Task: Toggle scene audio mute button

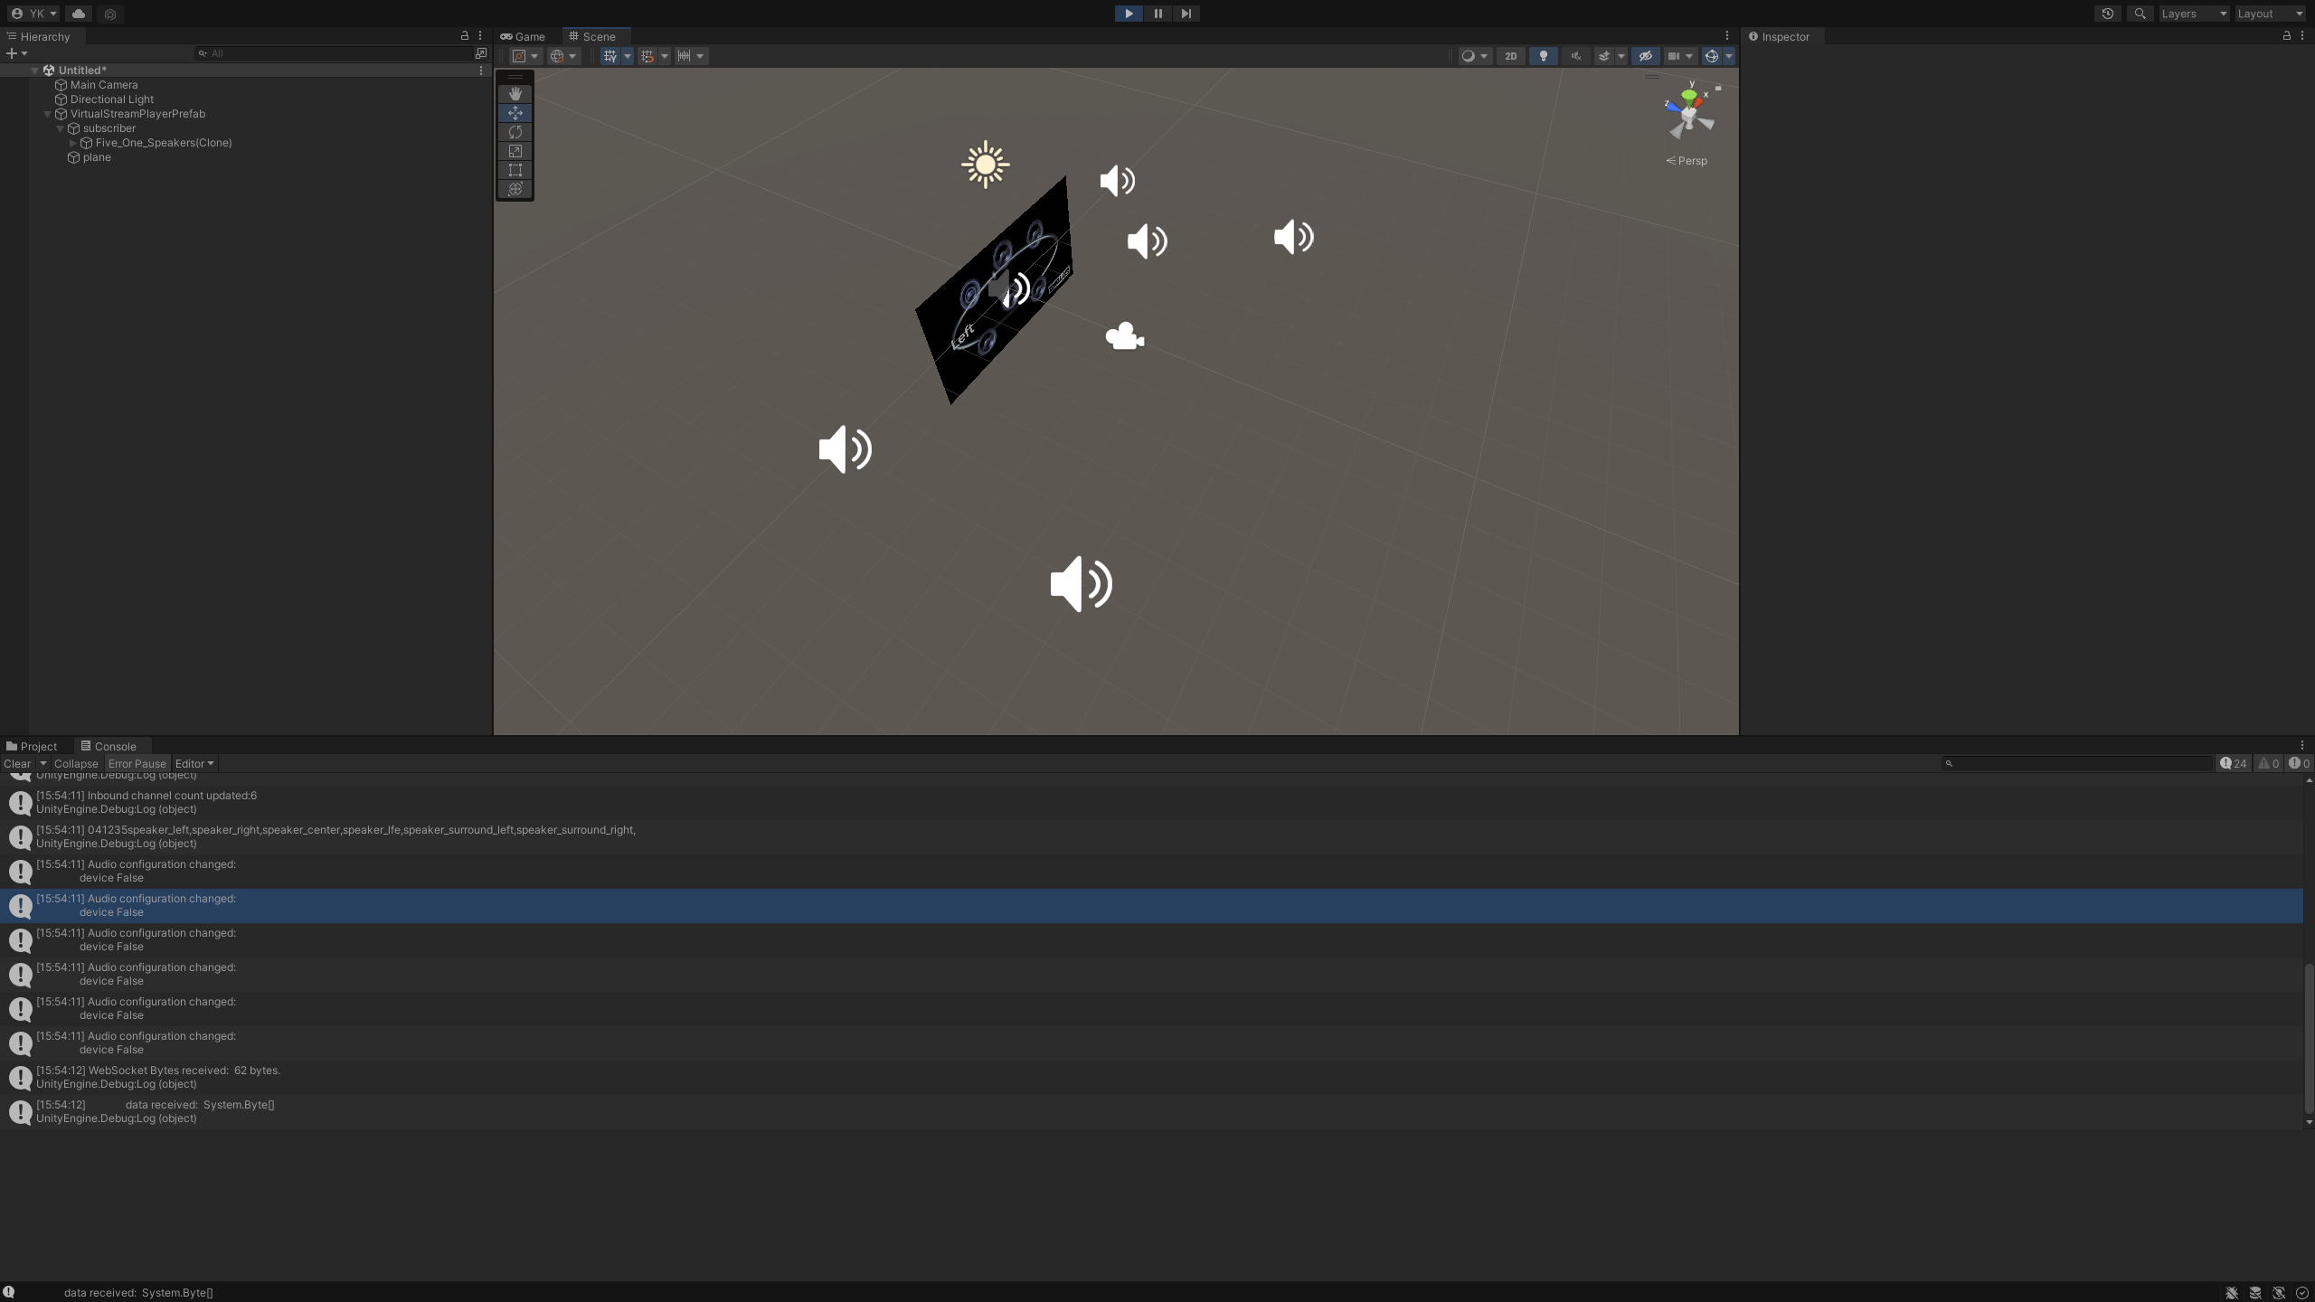Action: point(1575,56)
